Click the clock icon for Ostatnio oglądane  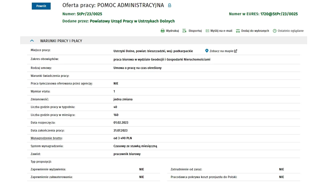tap(275, 31)
